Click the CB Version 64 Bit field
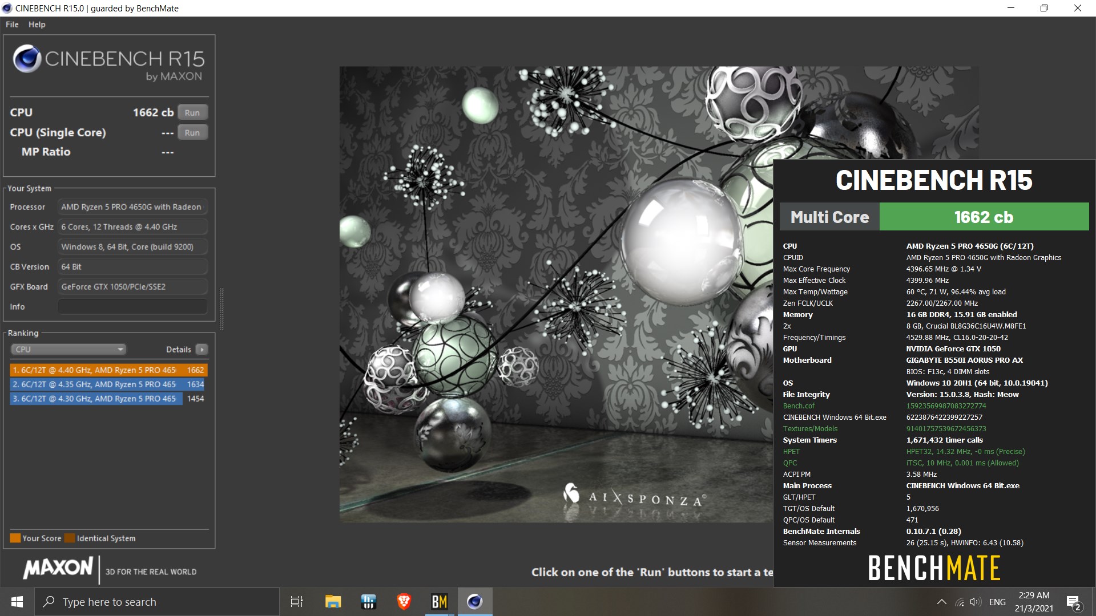1096x616 pixels. click(132, 266)
